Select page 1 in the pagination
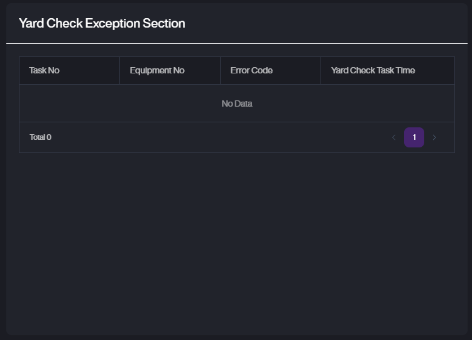The image size is (472, 340). pos(414,137)
